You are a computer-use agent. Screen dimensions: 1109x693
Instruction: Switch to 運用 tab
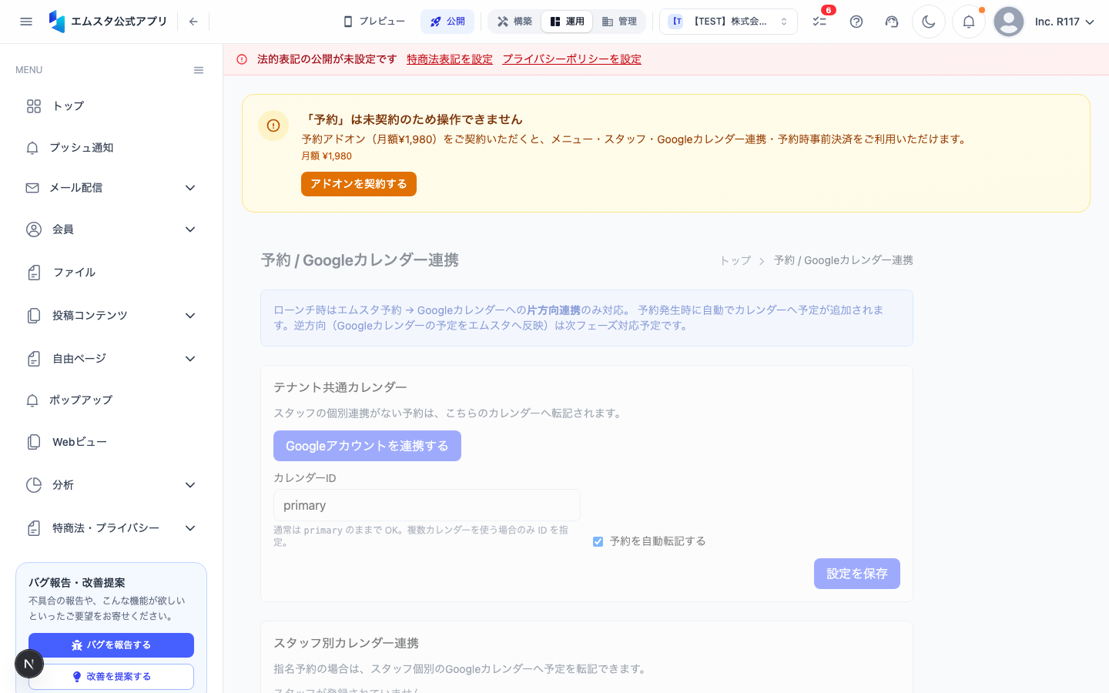[x=567, y=22]
